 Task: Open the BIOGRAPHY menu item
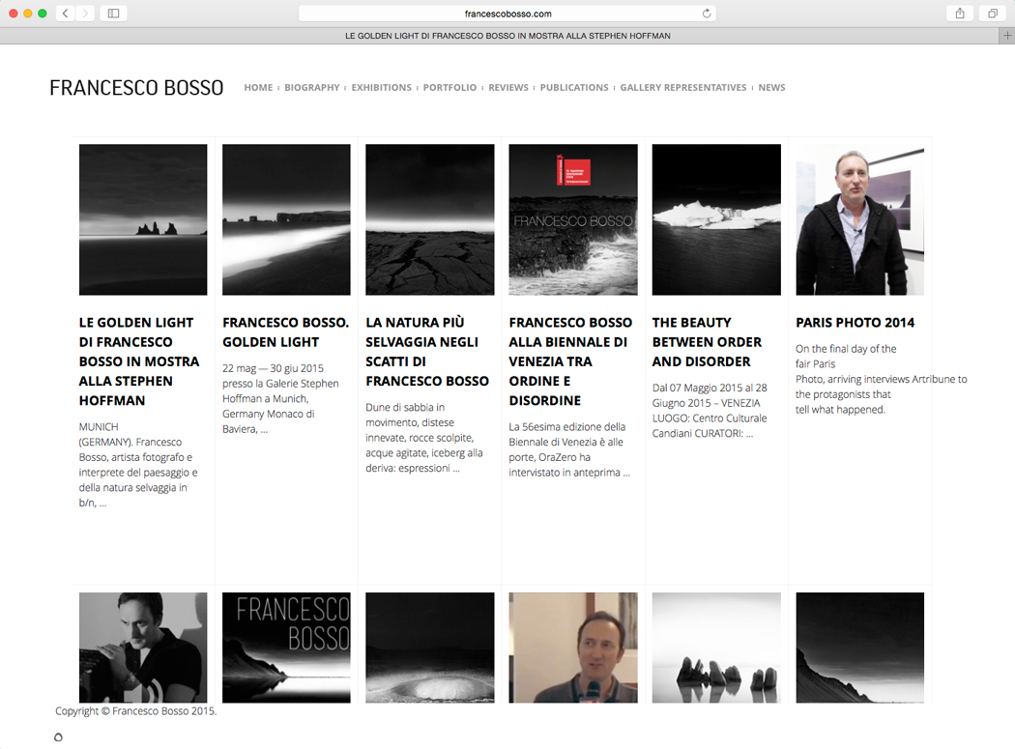(312, 87)
